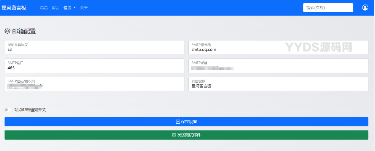Viewport: 375px width, 151px height.
Task: Edit the 发信昵称 field
Action: [x=278, y=84]
